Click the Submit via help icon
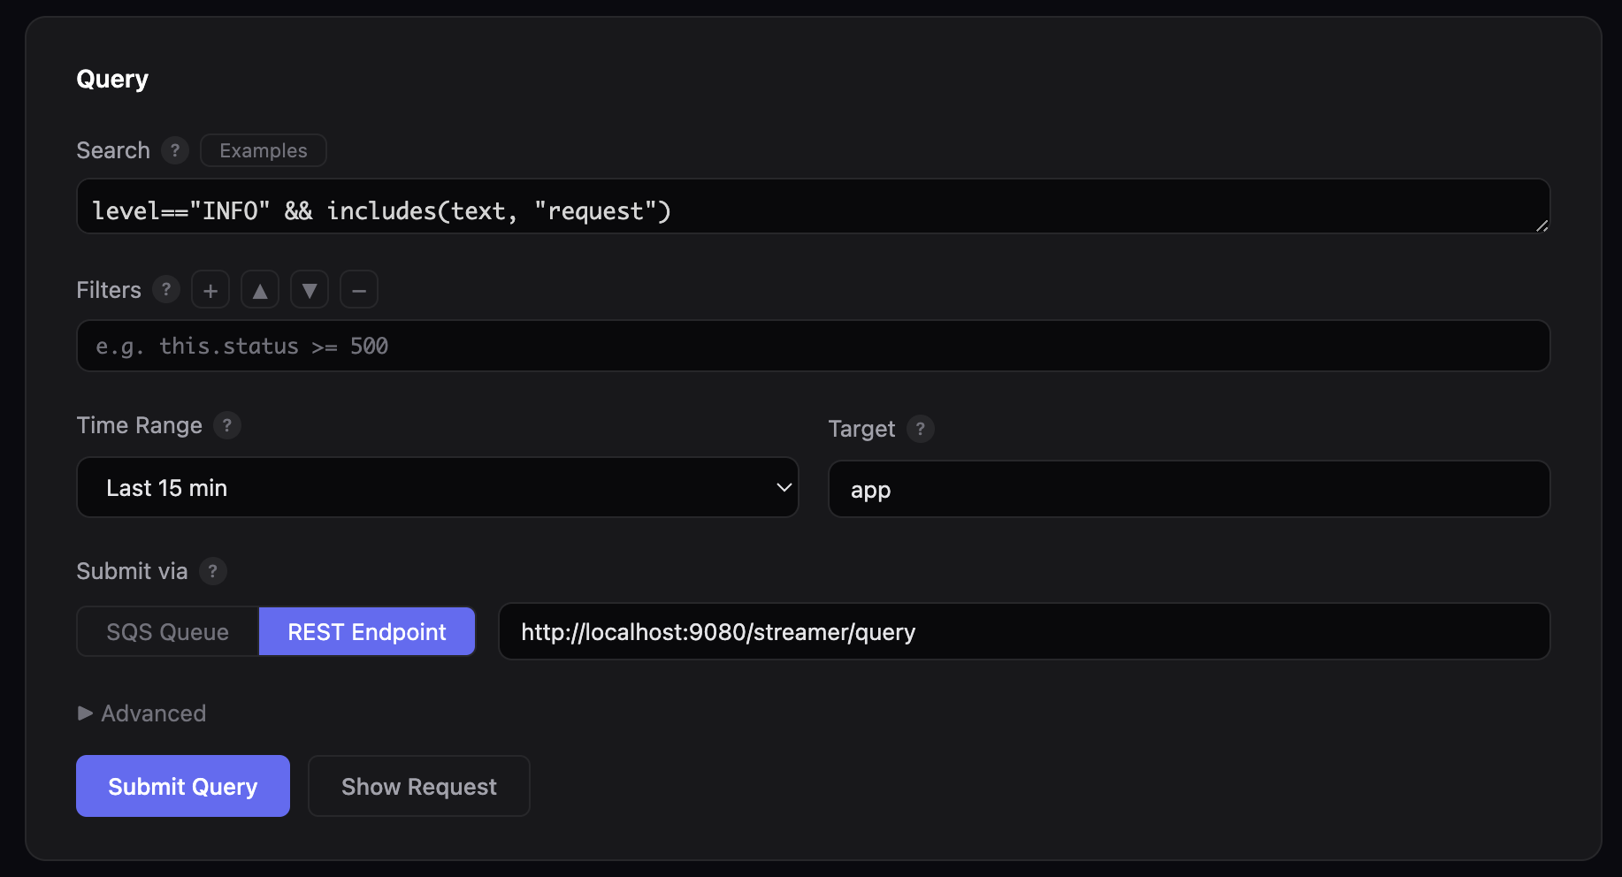Viewport: 1622px width, 877px height. click(x=212, y=571)
